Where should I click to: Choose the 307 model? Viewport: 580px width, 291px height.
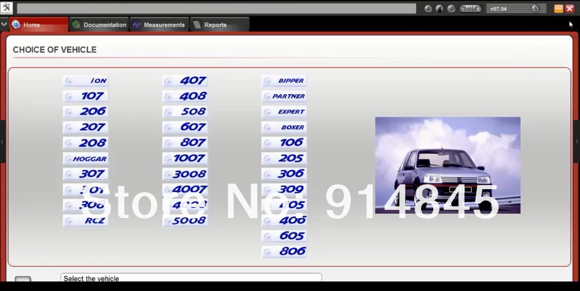point(85,174)
